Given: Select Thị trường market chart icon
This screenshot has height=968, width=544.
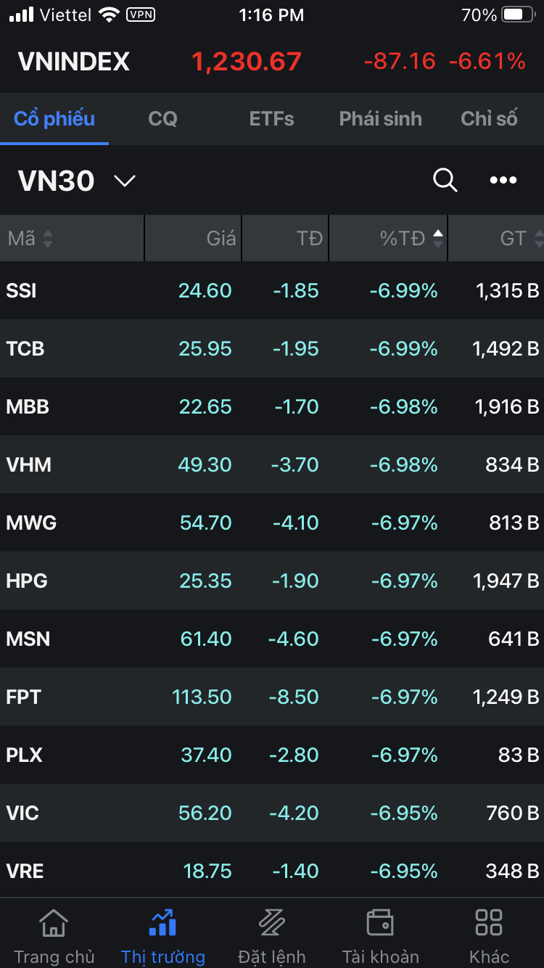Looking at the screenshot, I should 162,923.
